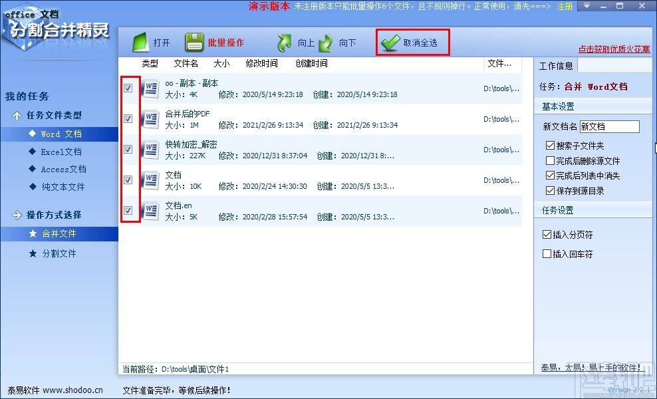Viewport: 657px width, 399px height.
Task: Uncheck the 文档 file checkbox
Action: click(128, 180)
